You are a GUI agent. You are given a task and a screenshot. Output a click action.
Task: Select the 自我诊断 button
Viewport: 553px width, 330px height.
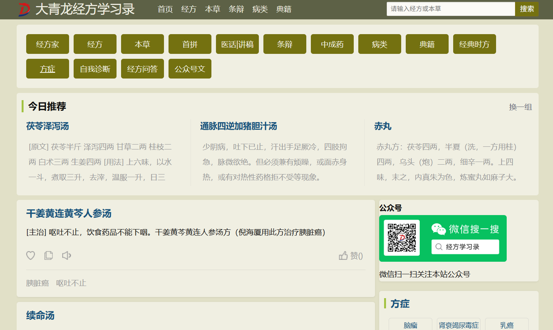coord(95,69)
